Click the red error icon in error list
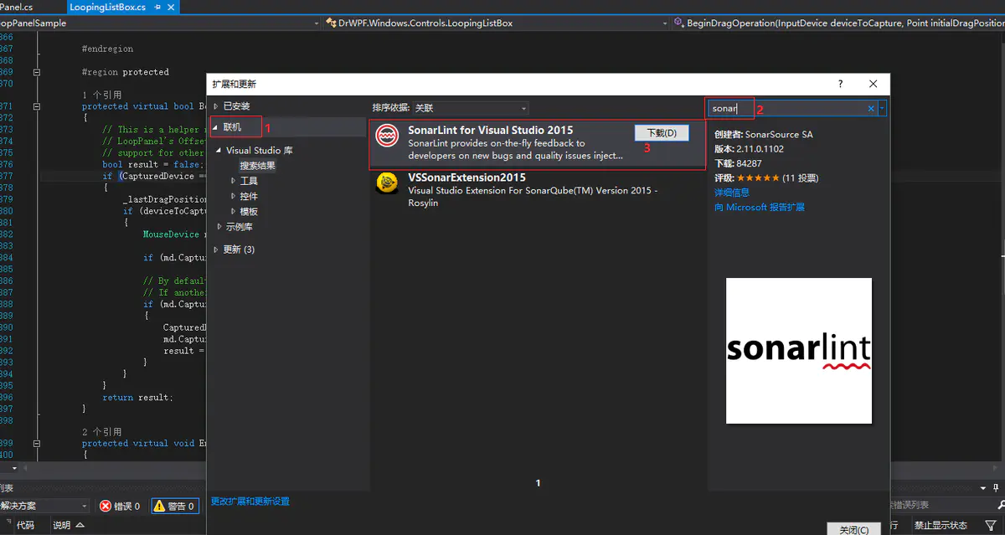This screenshot has height=535, width=1005. pyautogui.click(x=106, y=506)
